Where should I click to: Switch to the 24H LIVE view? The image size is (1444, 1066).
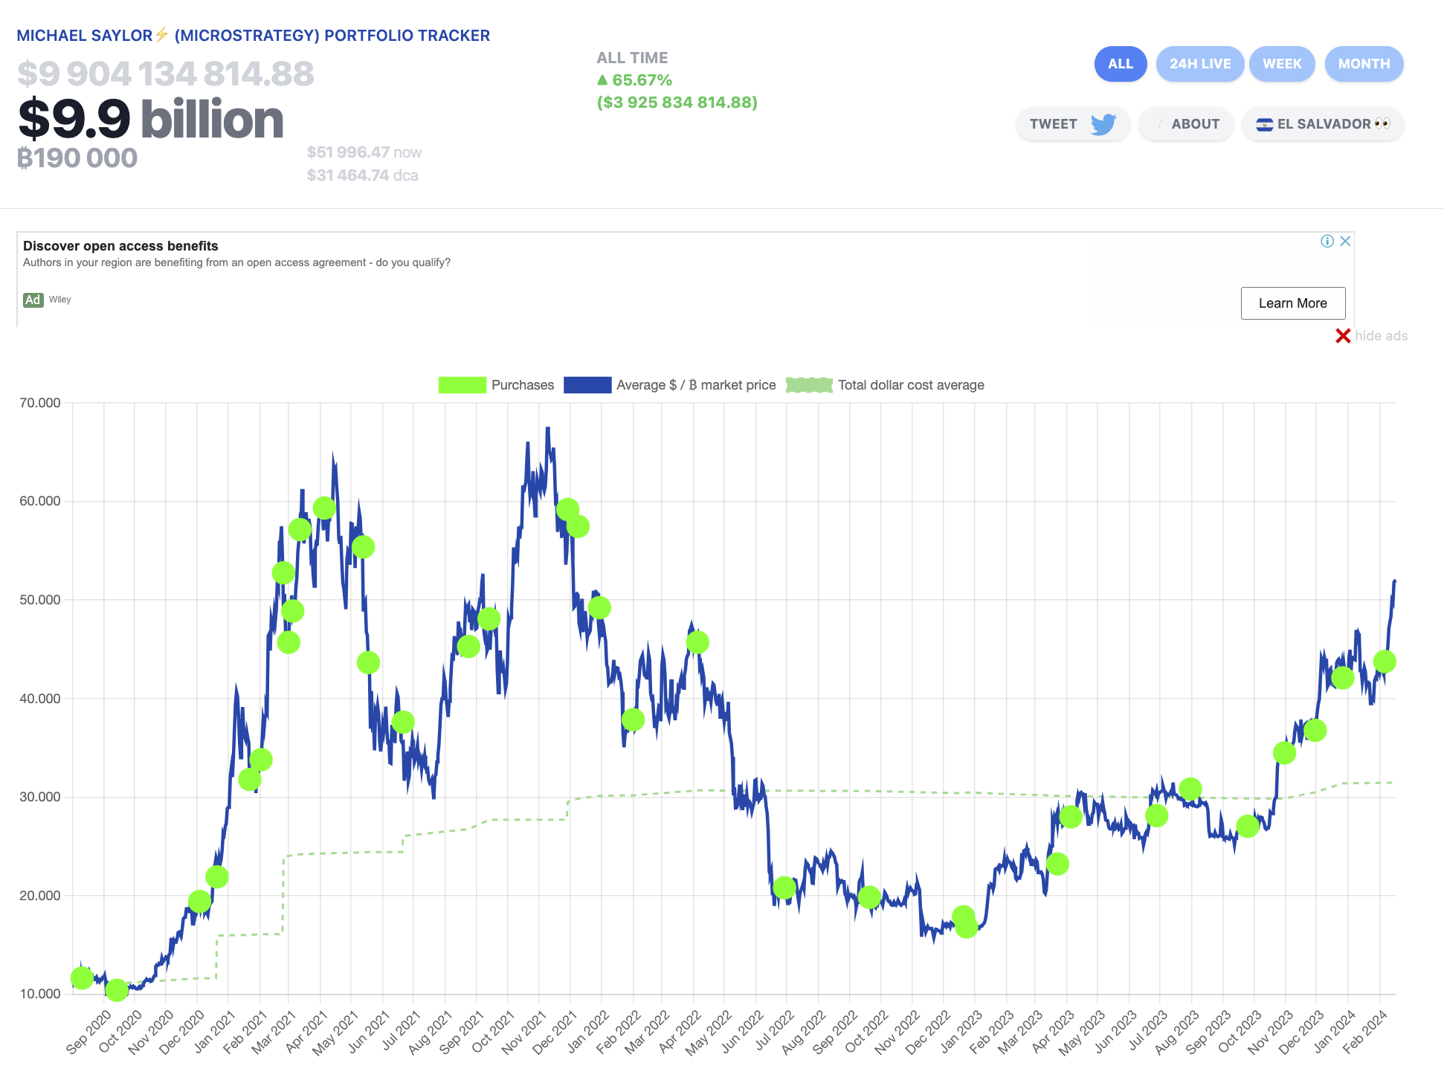(x=1199, y=64)
